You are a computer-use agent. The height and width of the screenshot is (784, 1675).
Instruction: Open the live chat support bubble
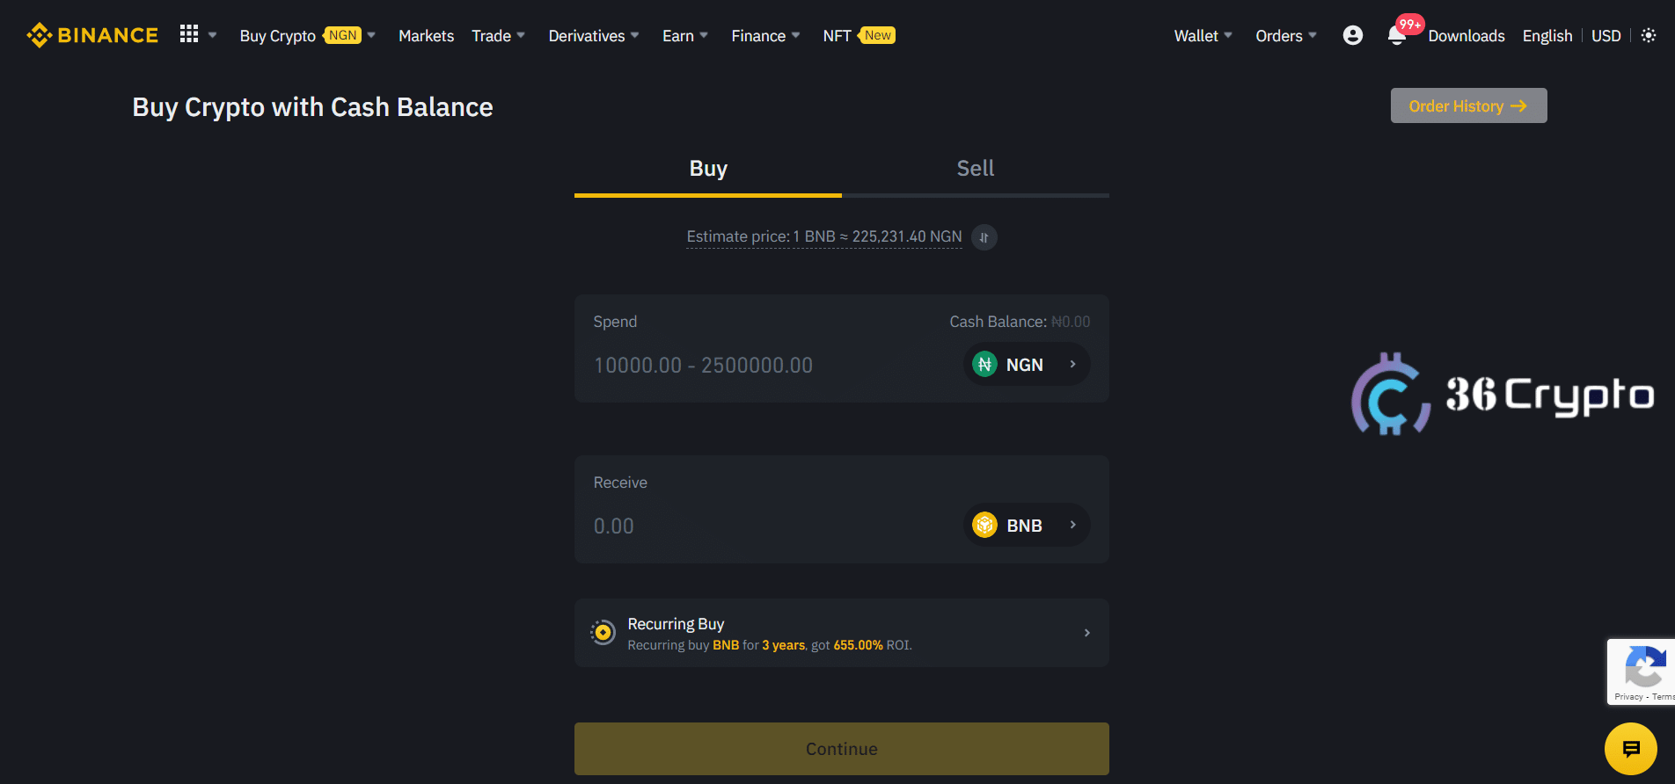[x=1631, y=749]
